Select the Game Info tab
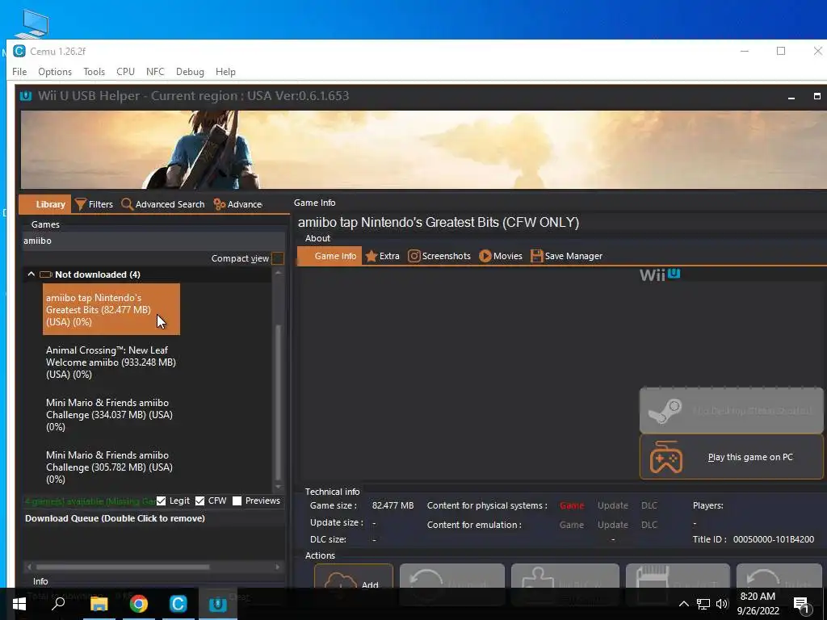Image resolution: width=827 pixels, height=620 pixels. click(330, 256)
